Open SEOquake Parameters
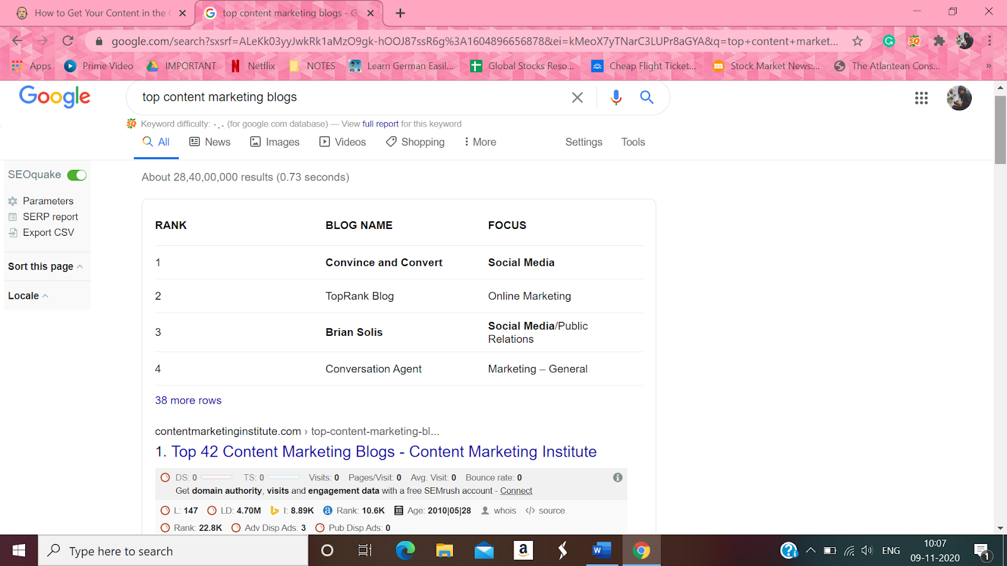1007x566 pixels. click(x=41, y=201)
